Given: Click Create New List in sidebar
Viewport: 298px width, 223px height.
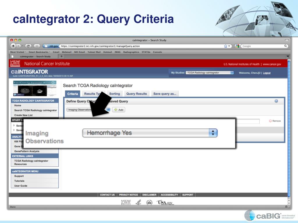Looking at the screenshot, I should click(x=23, y=115).
